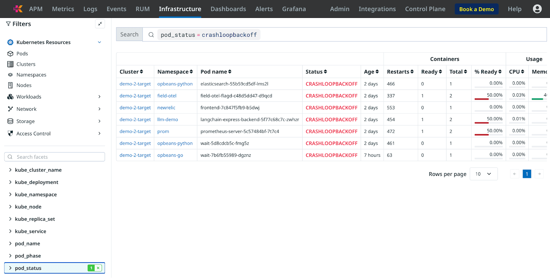Click the Pods cube icon
The image size is (550, 278).
click(x=10, y=54)
